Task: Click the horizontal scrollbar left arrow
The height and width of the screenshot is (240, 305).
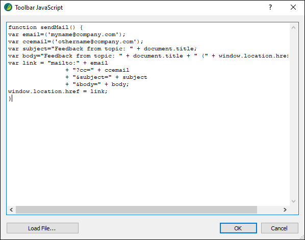Action: 11,210
